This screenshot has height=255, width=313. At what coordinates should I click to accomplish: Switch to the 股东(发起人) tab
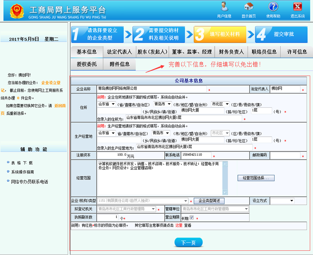click(x=152, y=52)
